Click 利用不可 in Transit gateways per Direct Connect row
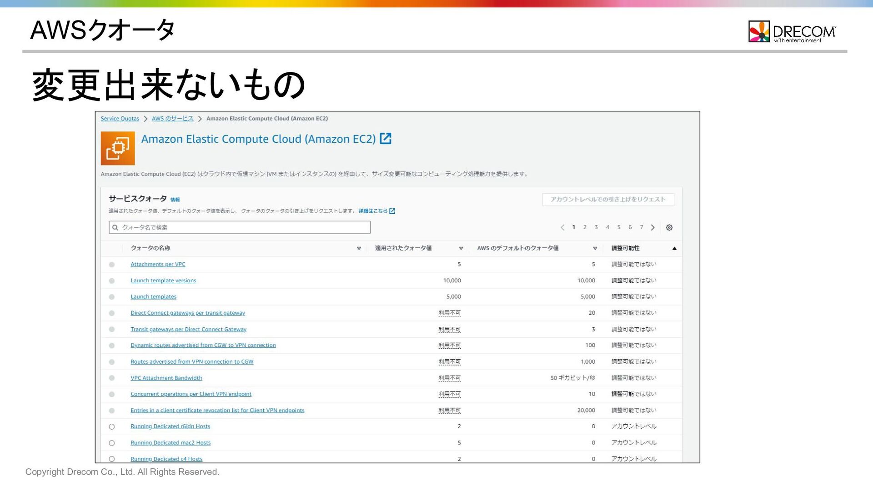Screen dimensions: 873x491 450,329
